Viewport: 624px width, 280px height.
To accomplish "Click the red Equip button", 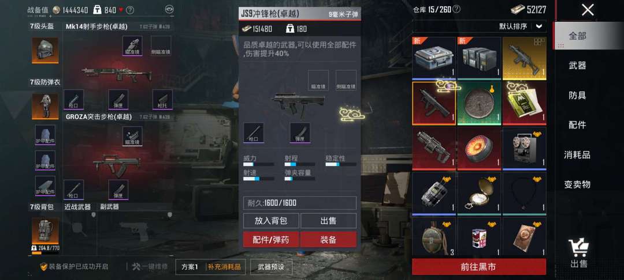I will click(328, 240).
